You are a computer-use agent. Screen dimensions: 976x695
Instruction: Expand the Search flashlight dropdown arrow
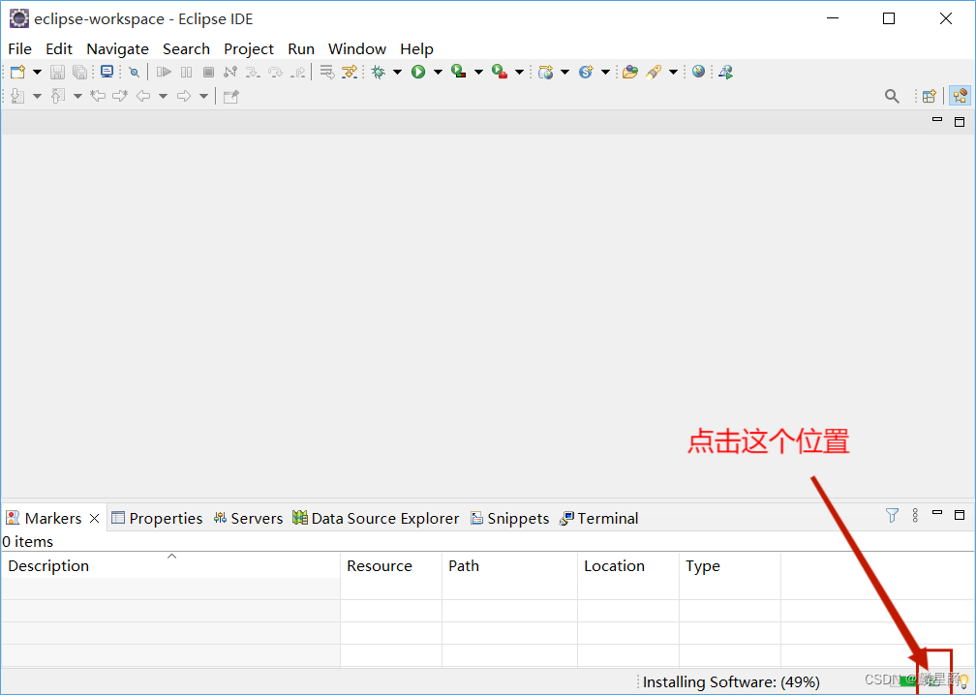pyautogui.click(x=673, y=73)
